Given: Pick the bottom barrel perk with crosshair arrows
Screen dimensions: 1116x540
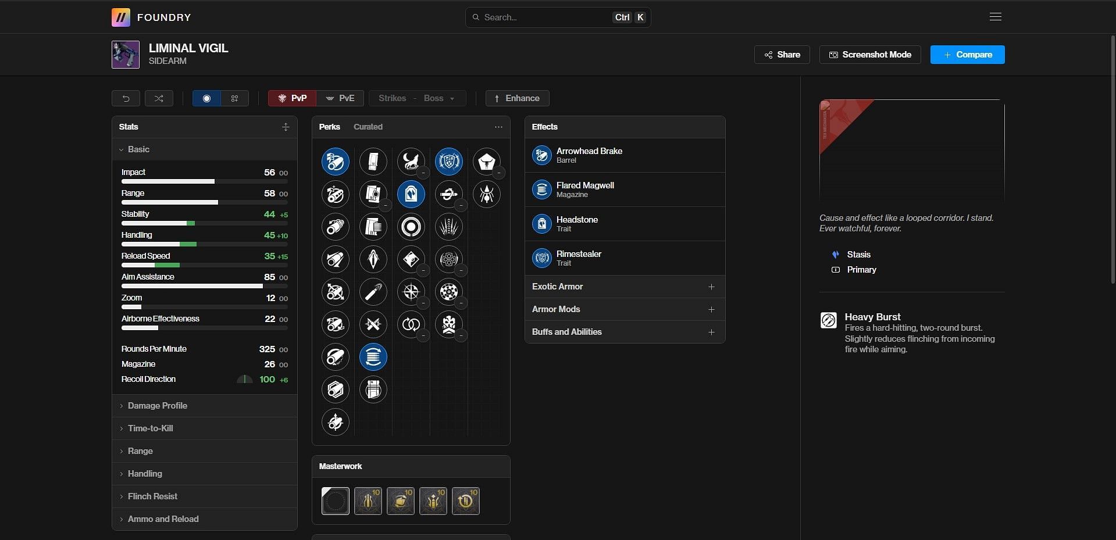Looking at the screenshot, I should point(336,422).
